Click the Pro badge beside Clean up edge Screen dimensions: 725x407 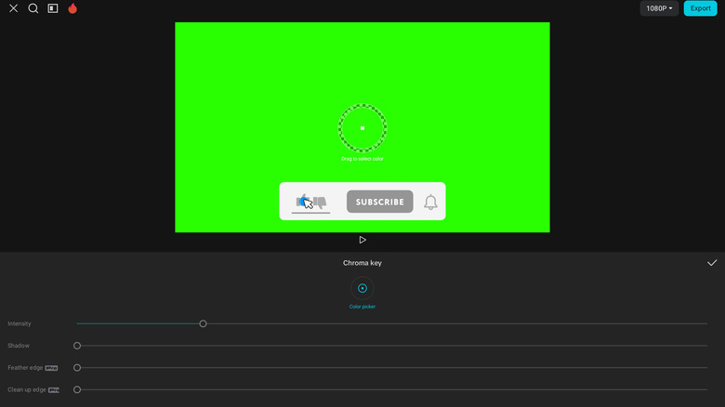tap(54, 390)
